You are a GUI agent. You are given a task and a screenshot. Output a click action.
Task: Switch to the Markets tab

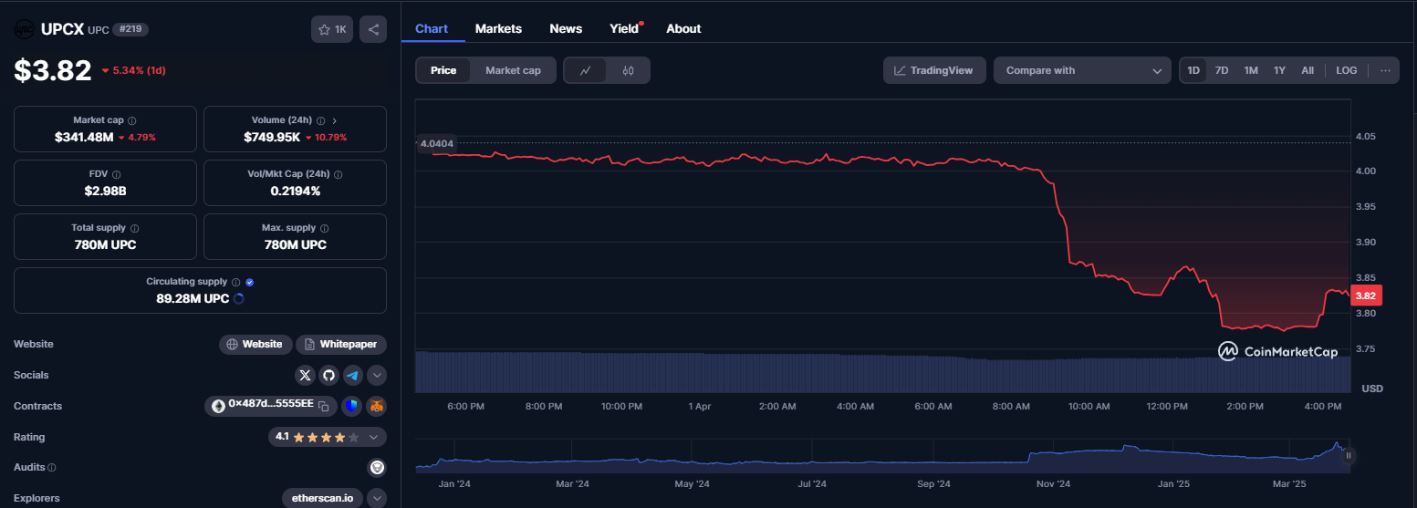tap(498, 28)
